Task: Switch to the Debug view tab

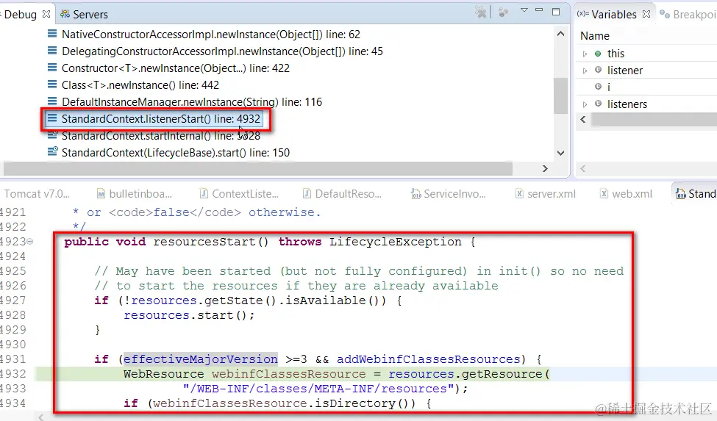Action: click(x=20, y=15)
